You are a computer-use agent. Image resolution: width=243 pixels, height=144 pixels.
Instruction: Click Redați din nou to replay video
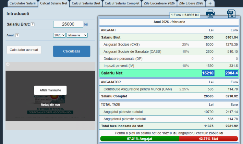click(50, 104)
